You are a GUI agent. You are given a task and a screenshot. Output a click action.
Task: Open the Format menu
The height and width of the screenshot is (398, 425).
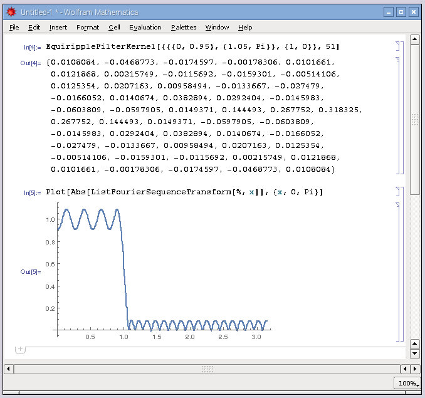88,28
